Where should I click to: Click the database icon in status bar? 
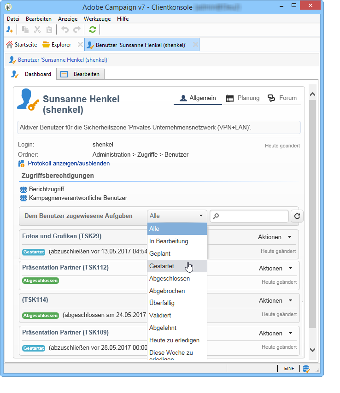pos(306,369)
